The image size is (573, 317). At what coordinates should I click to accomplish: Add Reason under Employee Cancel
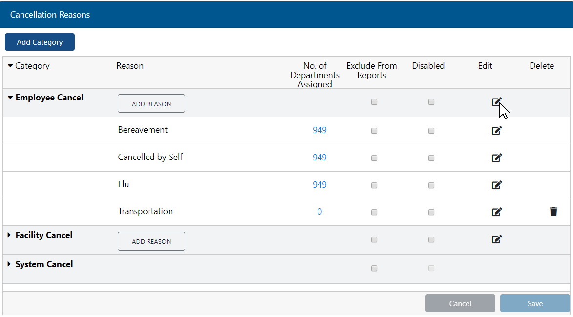(x=151, y=103)
